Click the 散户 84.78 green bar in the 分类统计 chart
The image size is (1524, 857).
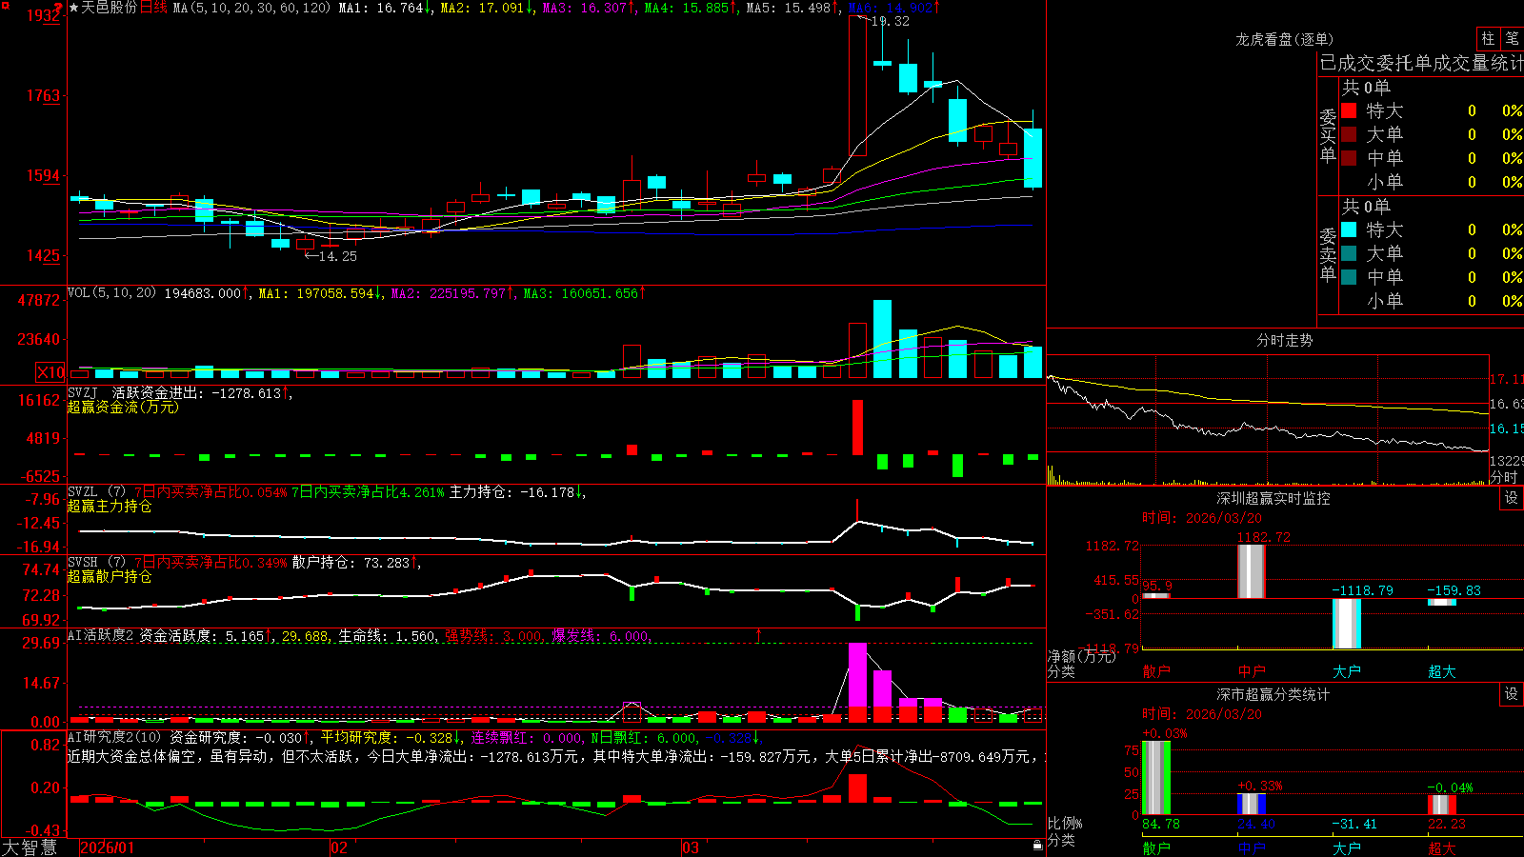pos(1155,778)
